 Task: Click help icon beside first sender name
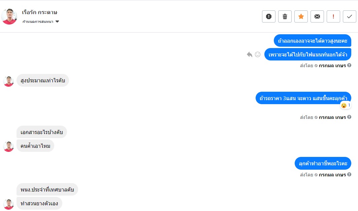[349, 66]
